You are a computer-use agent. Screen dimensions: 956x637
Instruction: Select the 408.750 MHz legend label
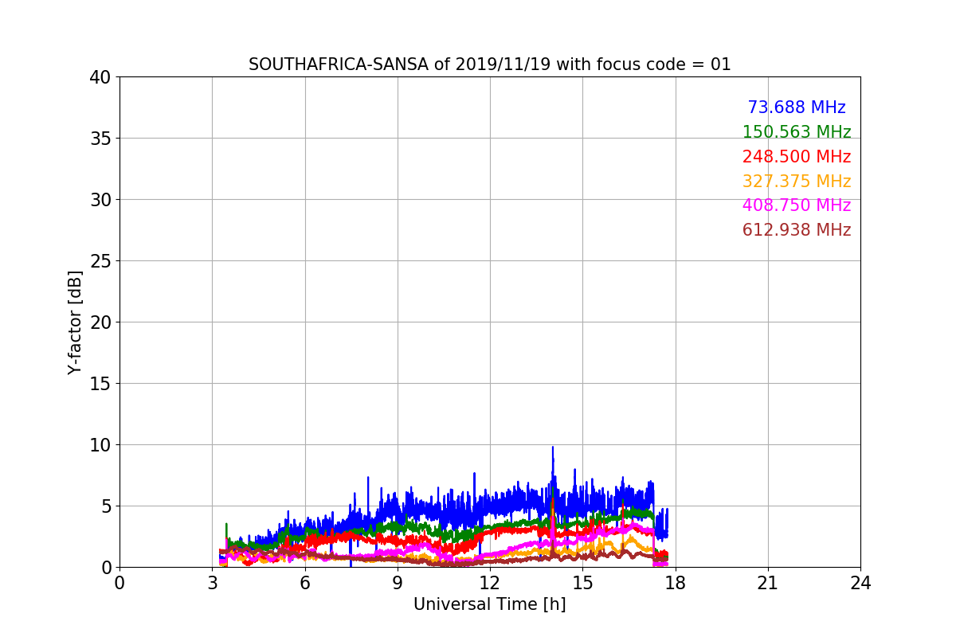tap(797, 205)
